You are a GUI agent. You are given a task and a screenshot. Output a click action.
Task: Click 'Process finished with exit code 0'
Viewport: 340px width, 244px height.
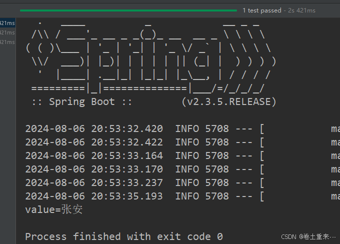[x=124, y=236]
